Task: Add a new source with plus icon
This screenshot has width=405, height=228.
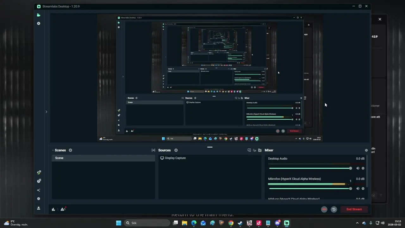Action: click(176, 150)
